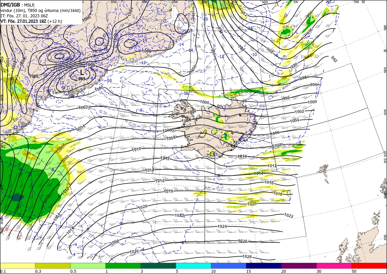Select the dark green 3–5 legend swatch
The width and height of the screenshot is (387, 274).
[158, 265]
